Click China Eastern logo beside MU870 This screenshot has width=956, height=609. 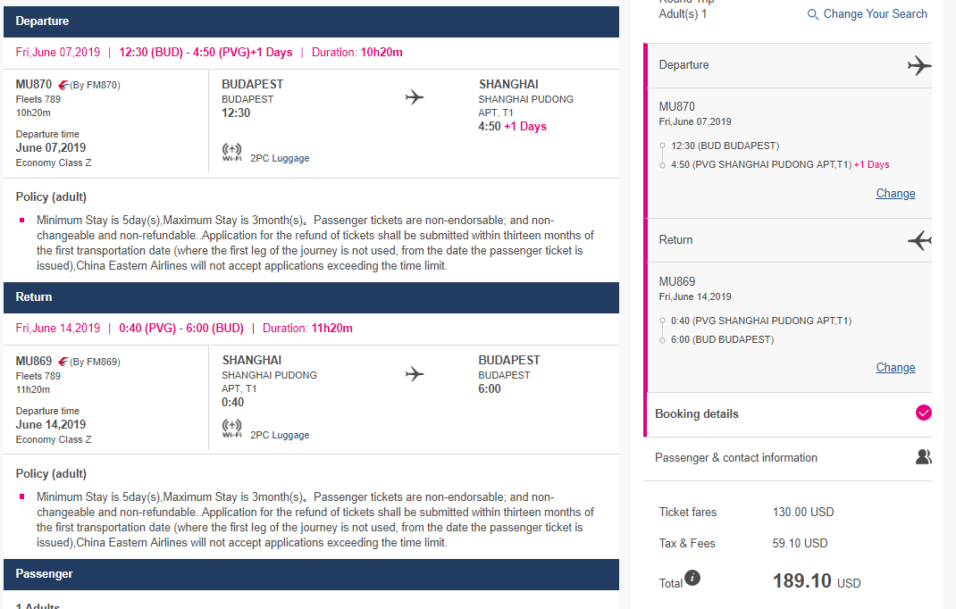[x=63, y=85]
